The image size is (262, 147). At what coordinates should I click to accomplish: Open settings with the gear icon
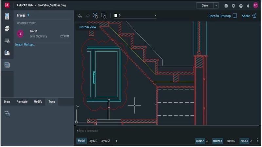pyautogui.click(x=234, y=6)
